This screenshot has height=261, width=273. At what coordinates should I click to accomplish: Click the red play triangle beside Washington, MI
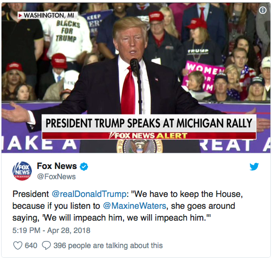click(21, 16)
